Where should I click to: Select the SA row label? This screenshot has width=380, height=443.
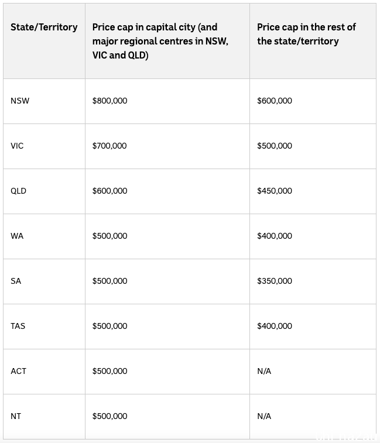16,281
